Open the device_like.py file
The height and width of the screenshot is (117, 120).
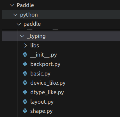pos(48,83)
